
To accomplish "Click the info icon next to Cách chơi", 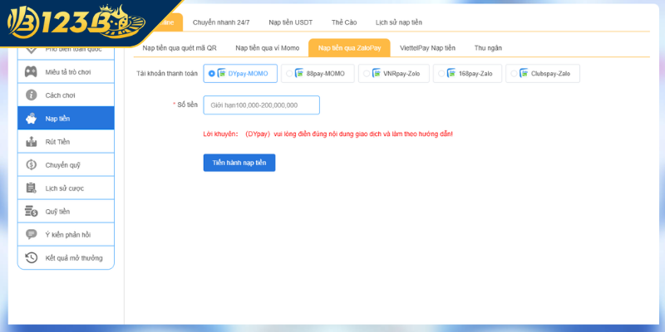I will [32, 95].
